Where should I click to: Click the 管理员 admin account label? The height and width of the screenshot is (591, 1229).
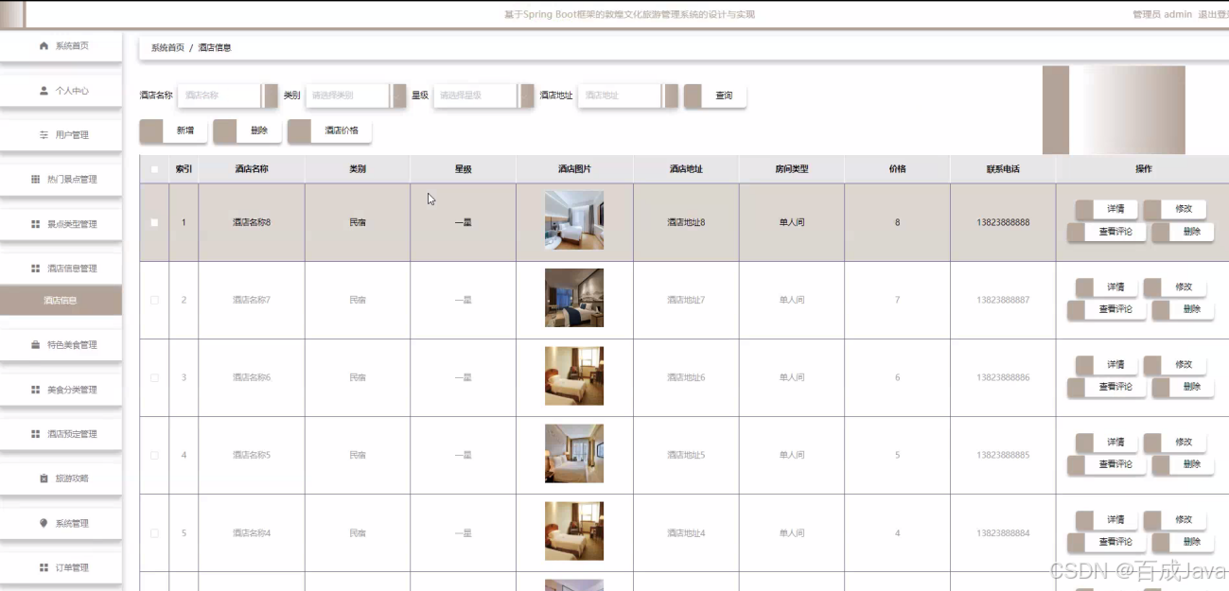coord(1162,14)
